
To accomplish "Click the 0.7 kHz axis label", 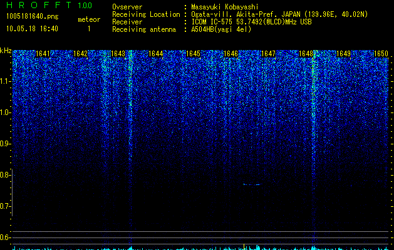I will (5, 206).
